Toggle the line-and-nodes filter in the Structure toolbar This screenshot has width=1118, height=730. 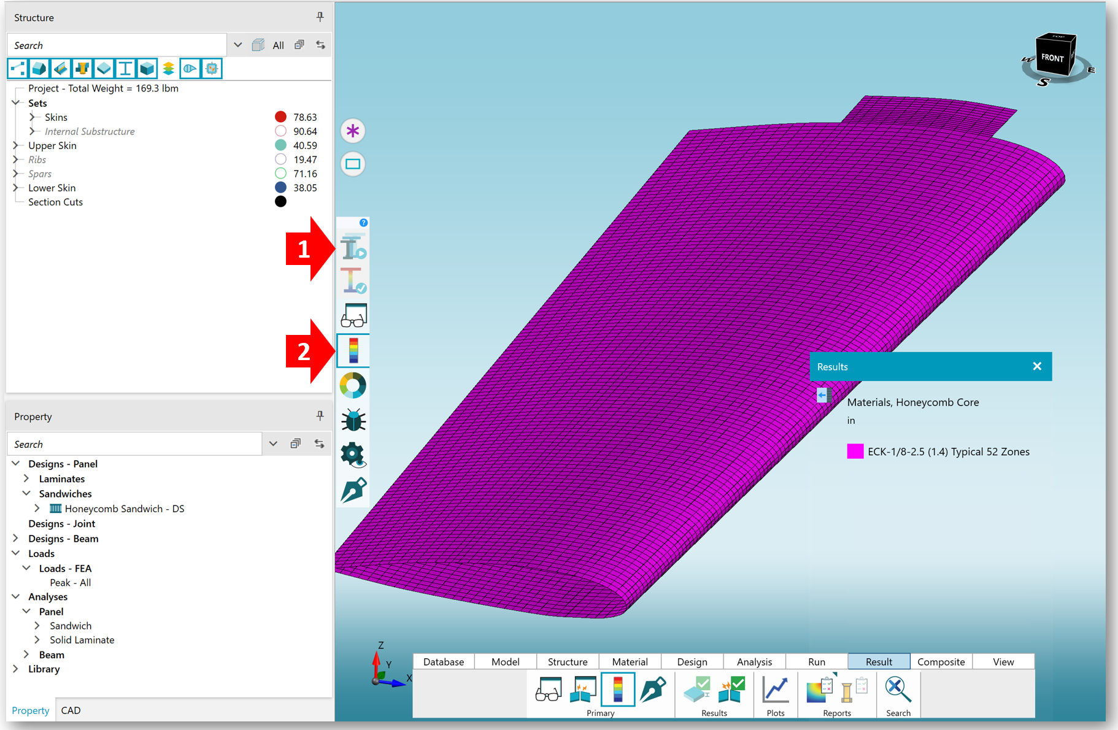18,68
